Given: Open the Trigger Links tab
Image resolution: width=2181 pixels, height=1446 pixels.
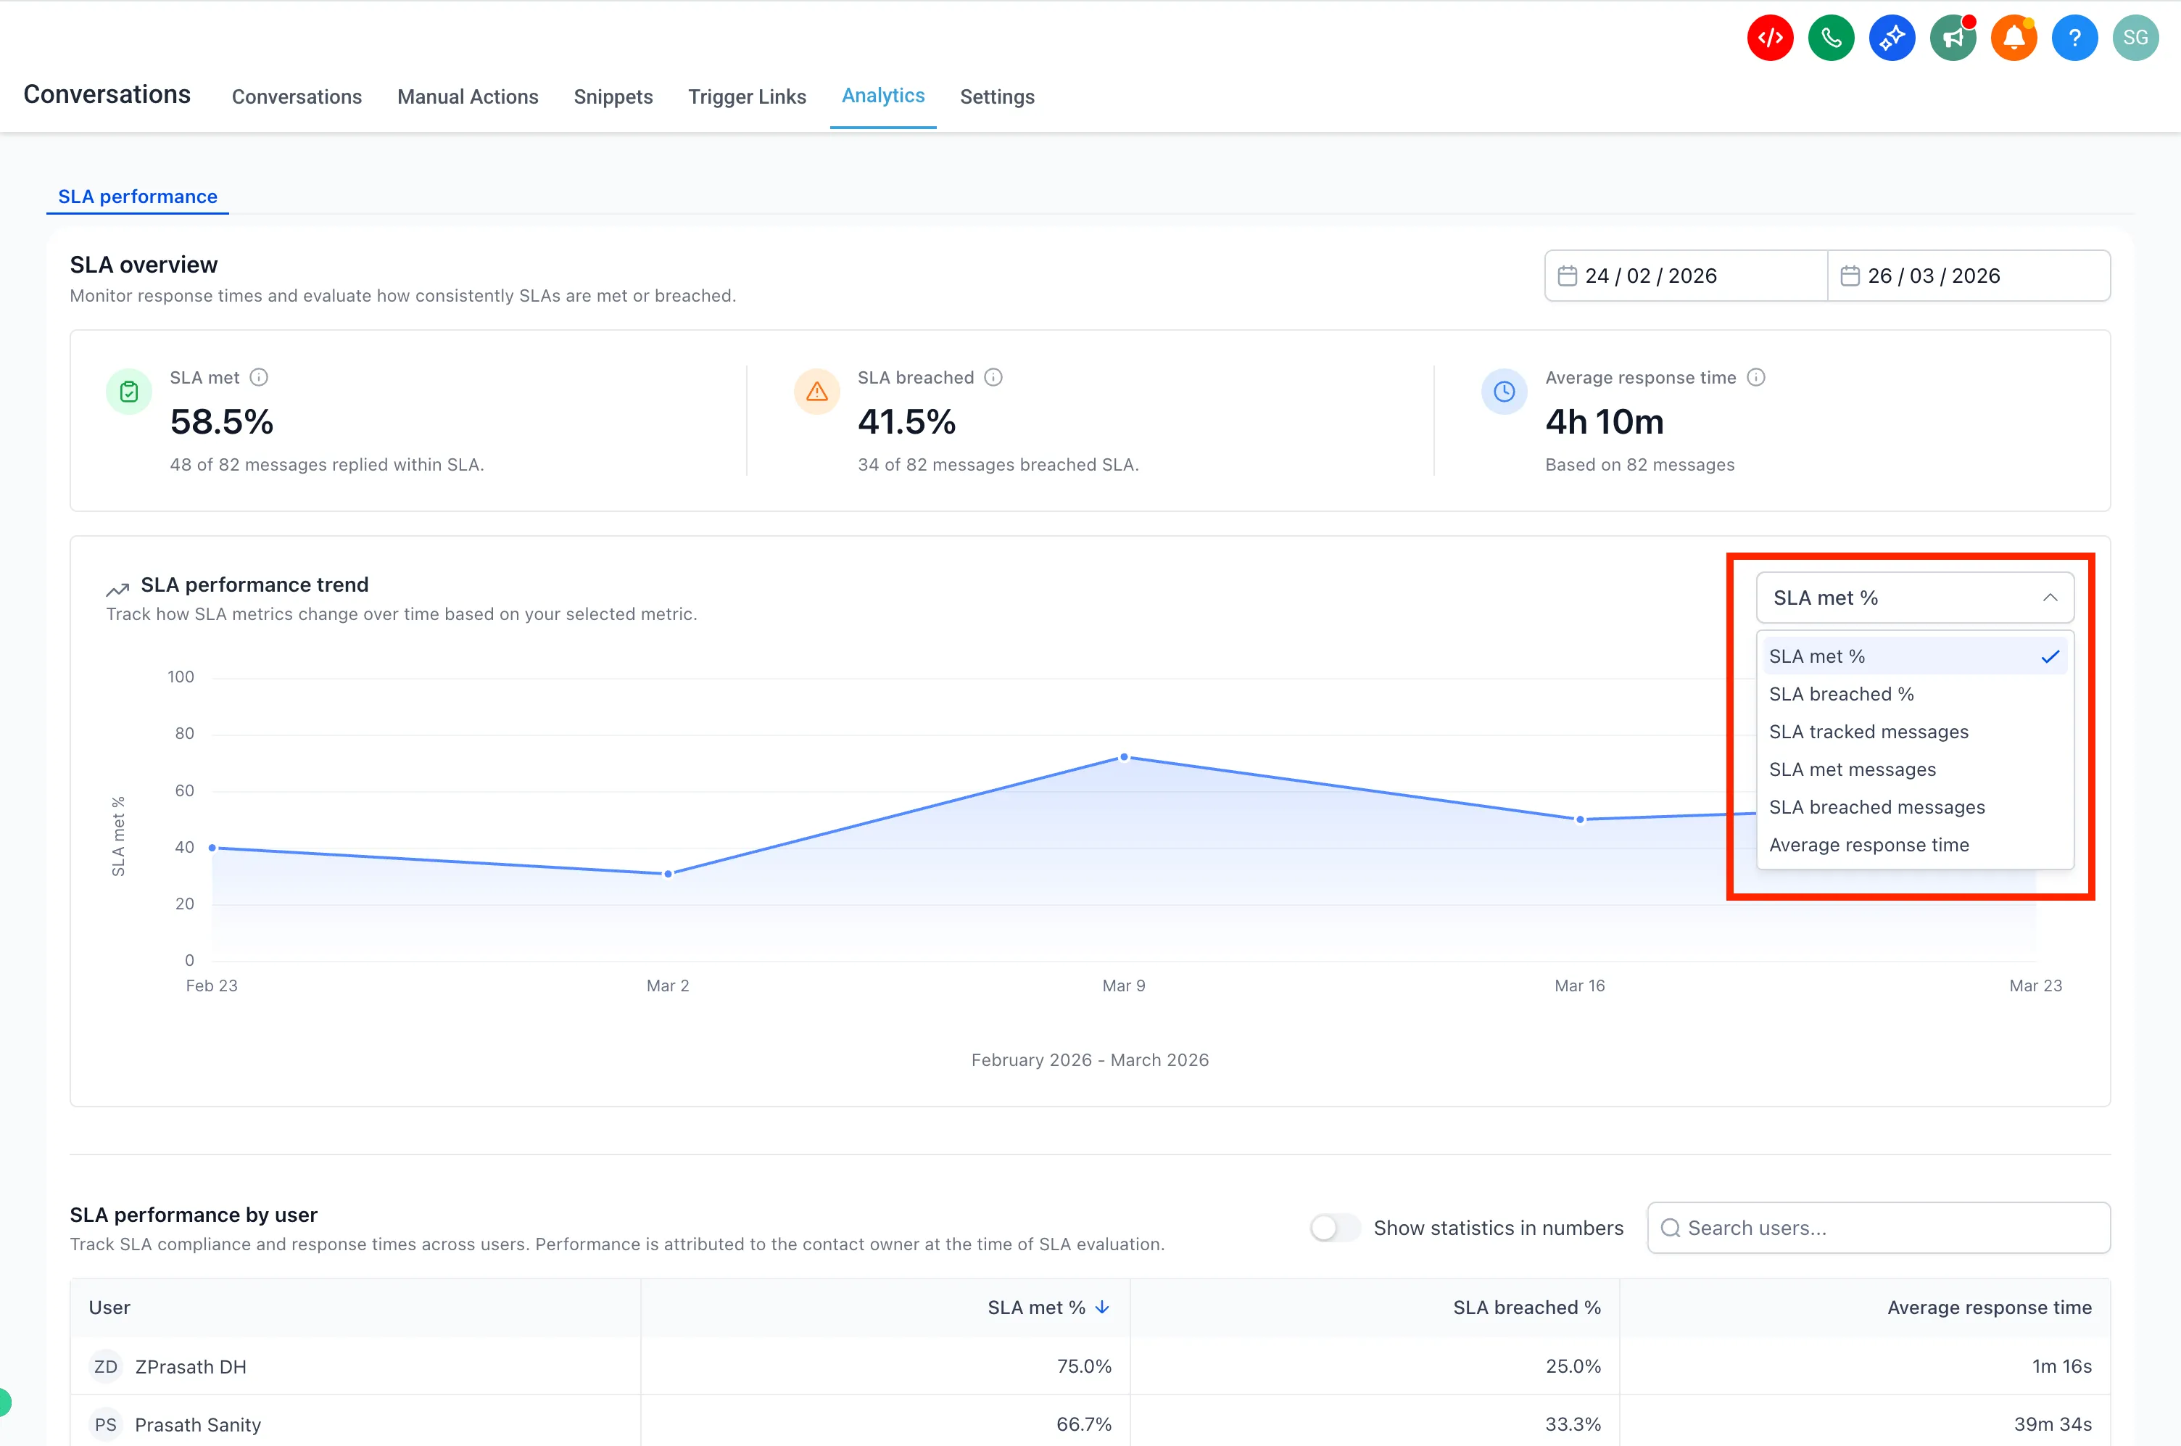Looking at the screenshot, I should pos(747,97).
